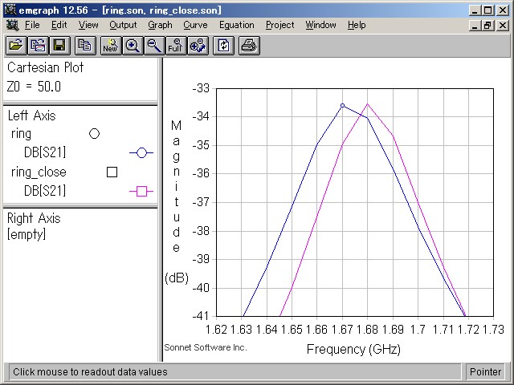Open the Project menu

pos(280,25)
